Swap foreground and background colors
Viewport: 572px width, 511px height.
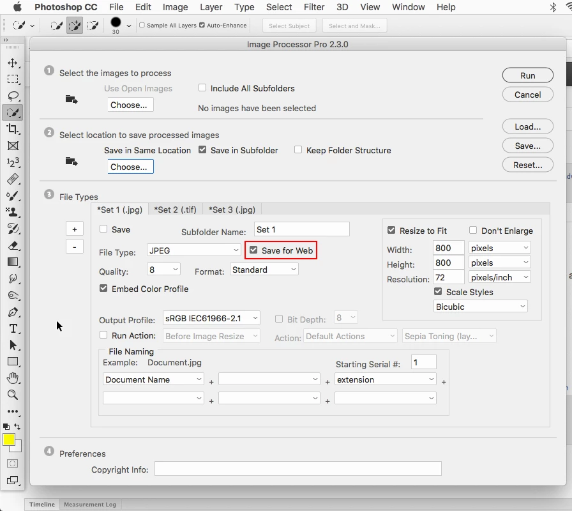tap(17, 426)
